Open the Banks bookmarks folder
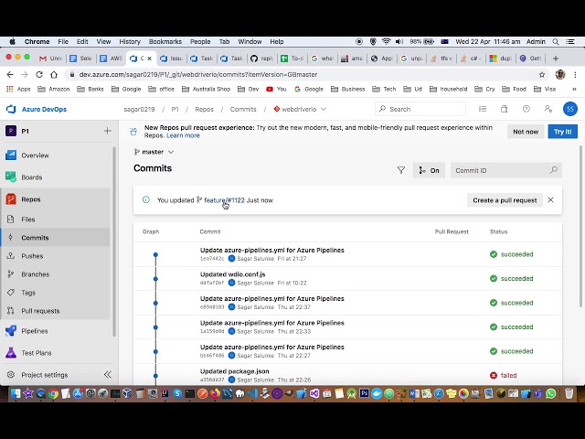The width and height of the screenshot is (585, 439). 90,89
